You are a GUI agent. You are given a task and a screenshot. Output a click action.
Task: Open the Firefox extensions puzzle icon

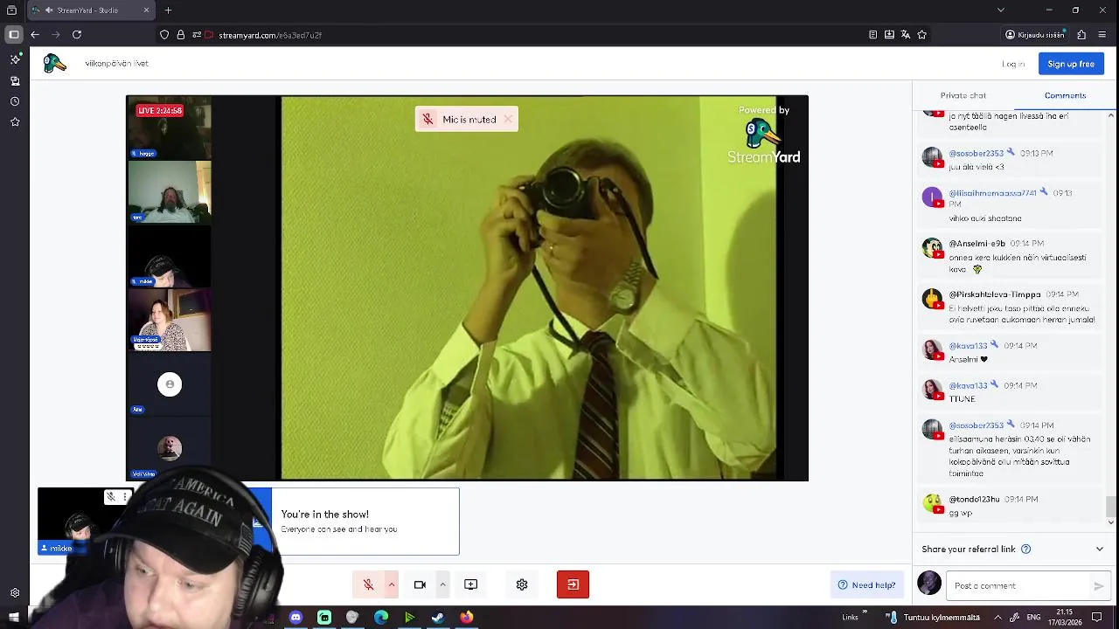click(1081, 35)
